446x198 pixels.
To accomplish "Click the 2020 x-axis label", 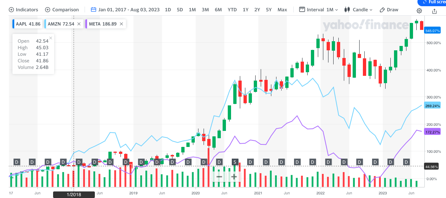I will 196,193.
